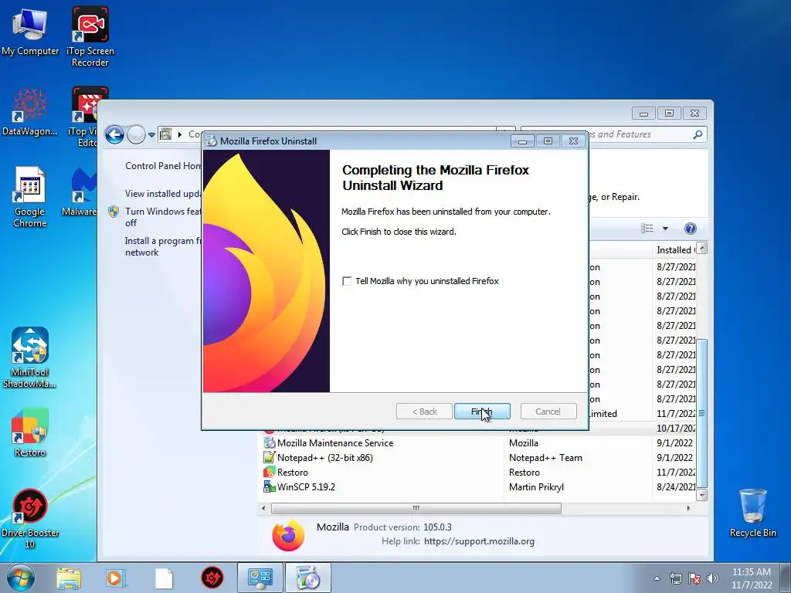Open DataWagon desktop shortcut
The image size is (791, 593).
[30, 112]
